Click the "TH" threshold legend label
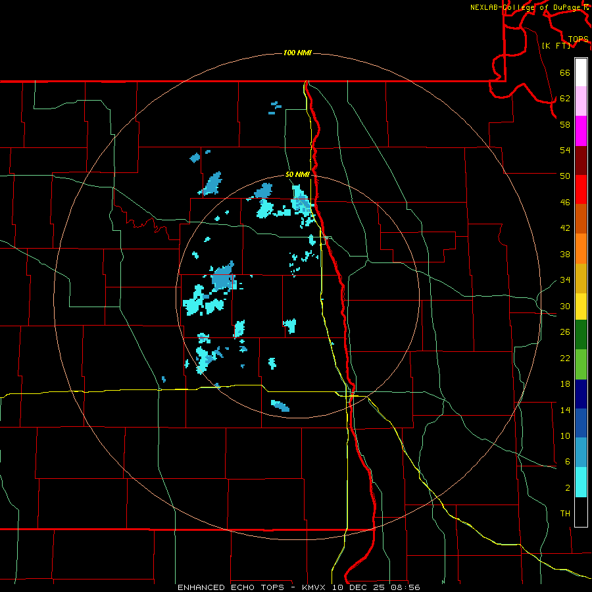Viewport: 592px width, 592px height. (565, 514)
